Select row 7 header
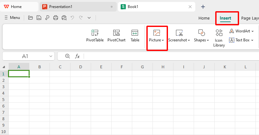 4,112
